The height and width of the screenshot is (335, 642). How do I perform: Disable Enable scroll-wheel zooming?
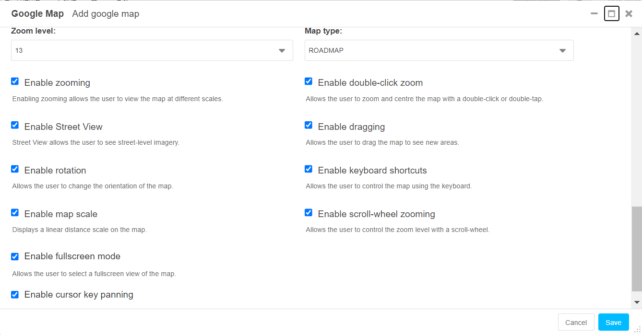(309, 213)
